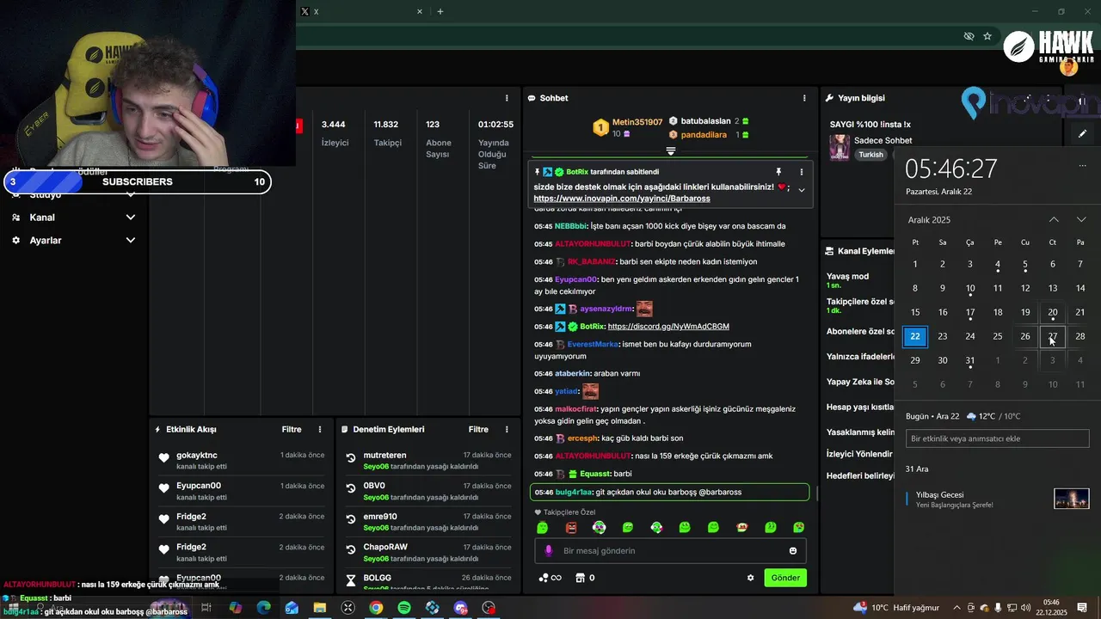Open Google Chrome from the taskbar
The height and width of the screenshot is (619, 1101).
pos(376,608)
